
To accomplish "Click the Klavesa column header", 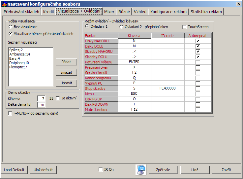I will coord(135,36).
